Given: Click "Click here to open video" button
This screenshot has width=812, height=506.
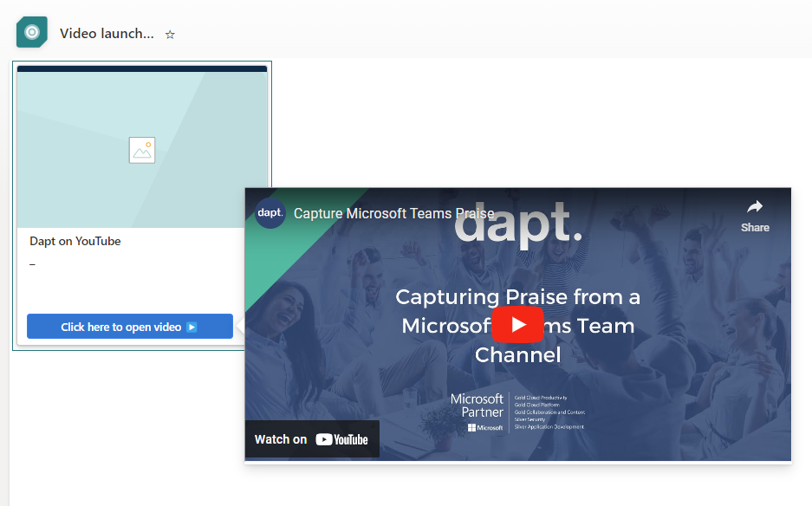Looking at the screenshot, I should (130, 327).
